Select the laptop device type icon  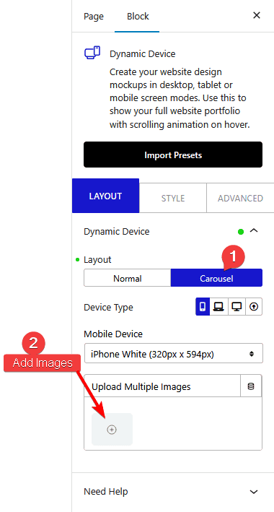click(x=218, y=307)
